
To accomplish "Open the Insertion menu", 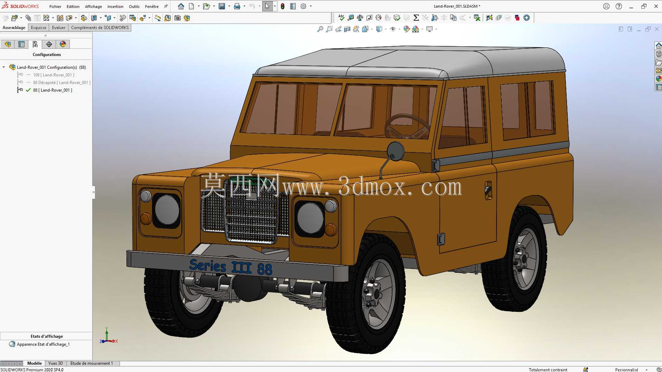I will click(115, 7).
